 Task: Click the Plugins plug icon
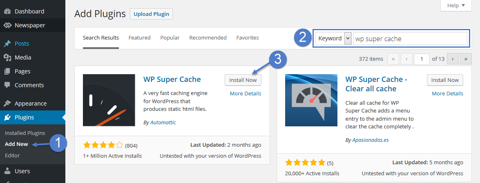click(x=7, y=117)
